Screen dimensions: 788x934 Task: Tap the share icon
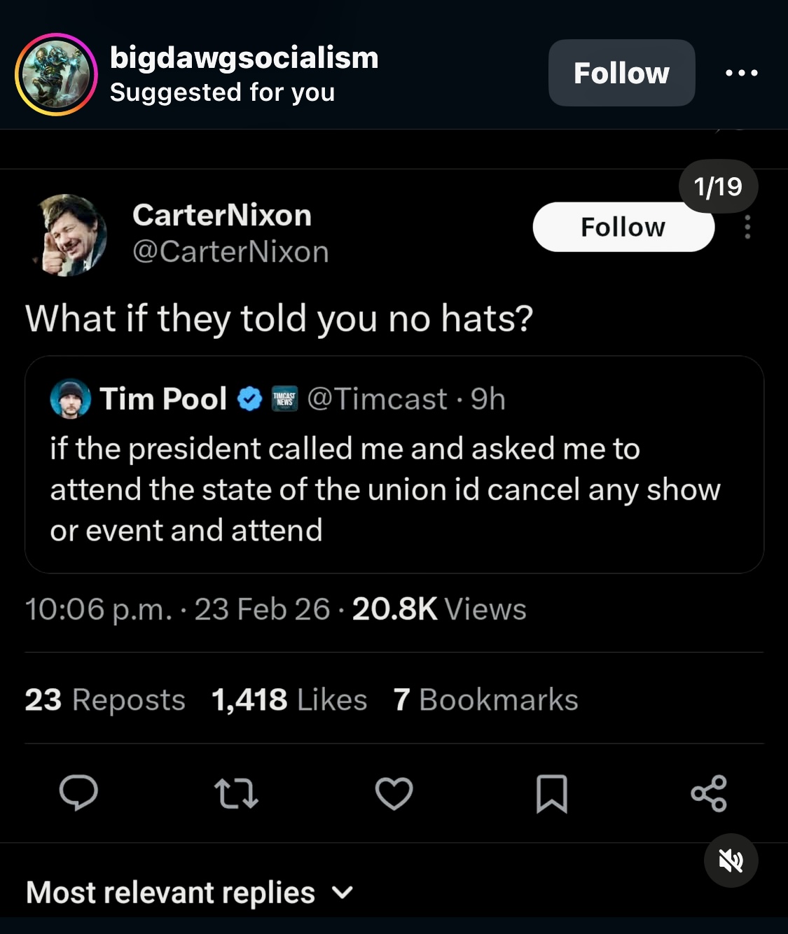pos(709,794)
